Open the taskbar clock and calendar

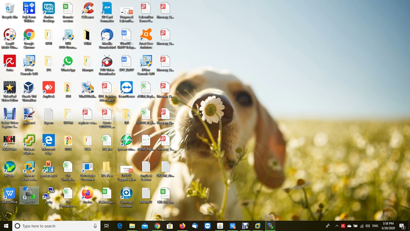tap(388, 226)
